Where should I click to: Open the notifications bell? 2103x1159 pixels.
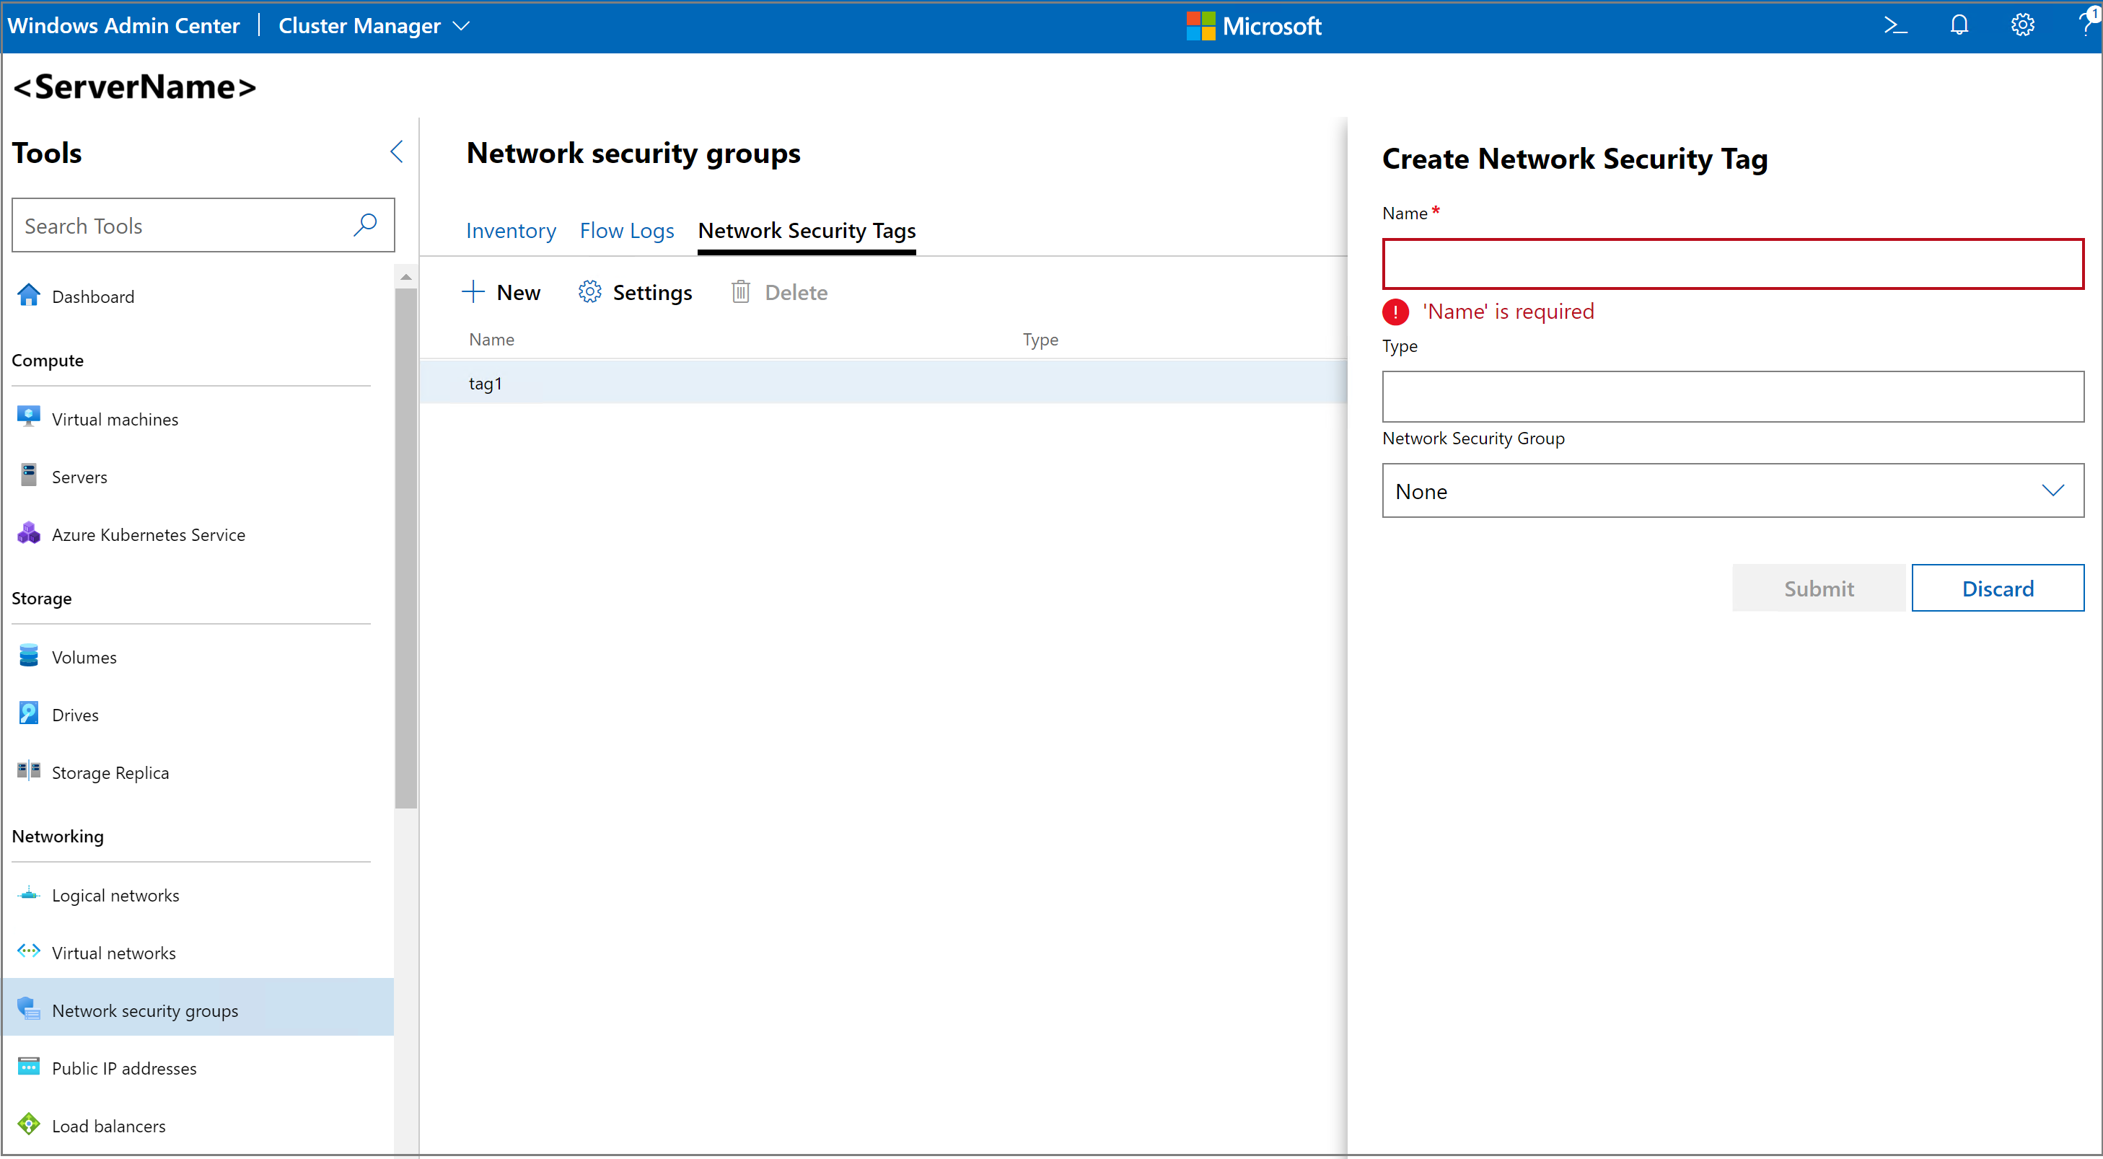(1959, 25)
